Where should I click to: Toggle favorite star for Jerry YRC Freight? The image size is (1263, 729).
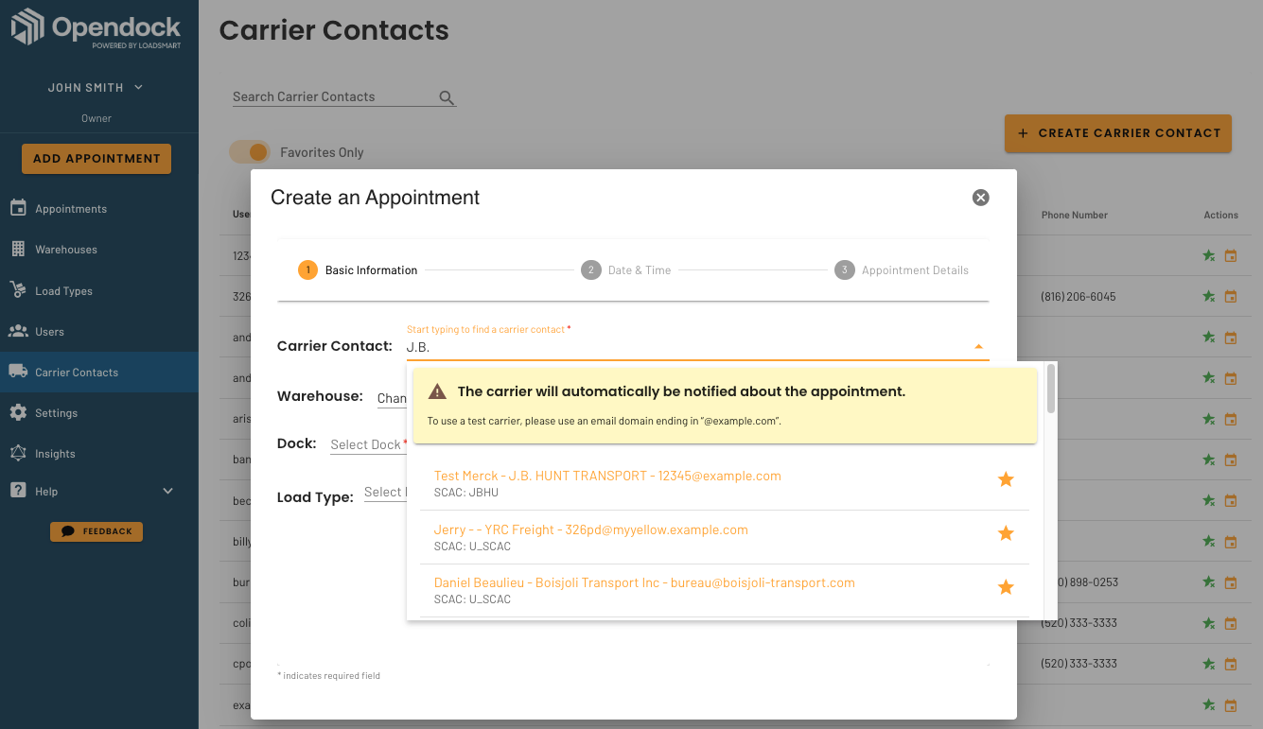tap(1006, 533)
